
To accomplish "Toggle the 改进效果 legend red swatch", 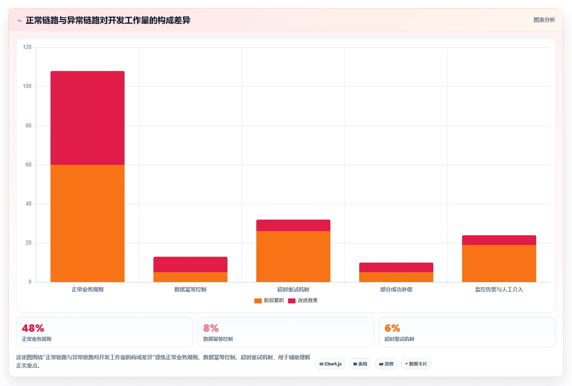I will pos(292,300).
